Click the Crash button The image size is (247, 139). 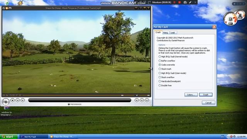tap(206, 95)
